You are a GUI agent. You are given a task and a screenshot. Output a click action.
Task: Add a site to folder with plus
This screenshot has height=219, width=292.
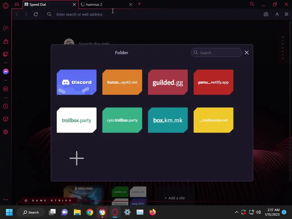76,158
